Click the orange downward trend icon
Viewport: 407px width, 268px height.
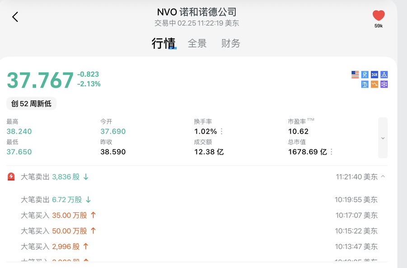[x=374, y=84]
